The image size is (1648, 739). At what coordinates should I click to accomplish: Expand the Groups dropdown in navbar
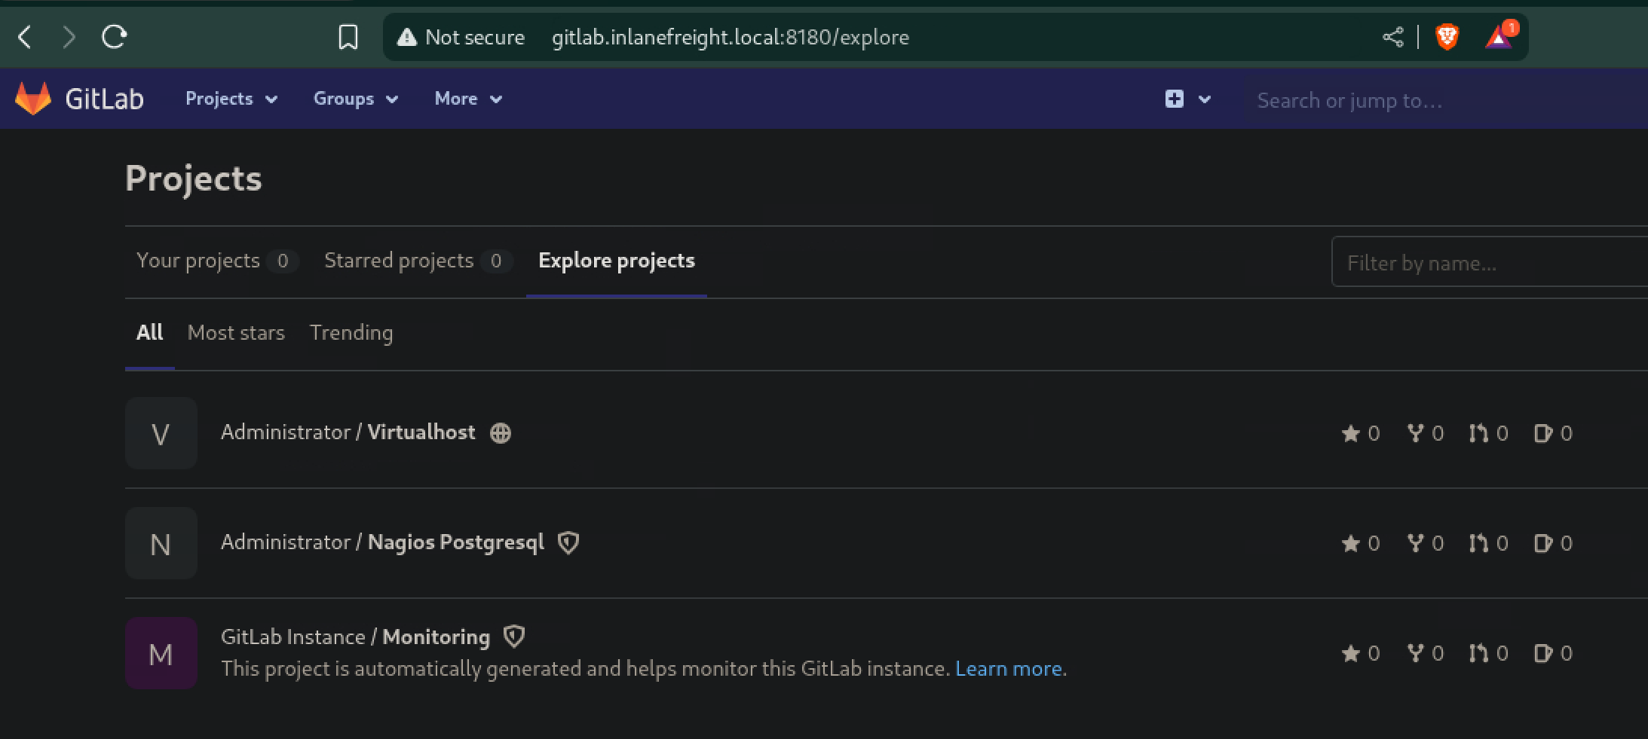pos(356,99)
